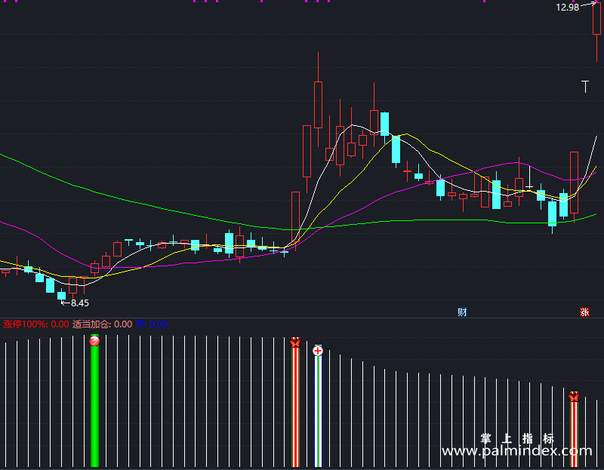
Task: Click the red ball signal on green bar
Action: (94, 341)
